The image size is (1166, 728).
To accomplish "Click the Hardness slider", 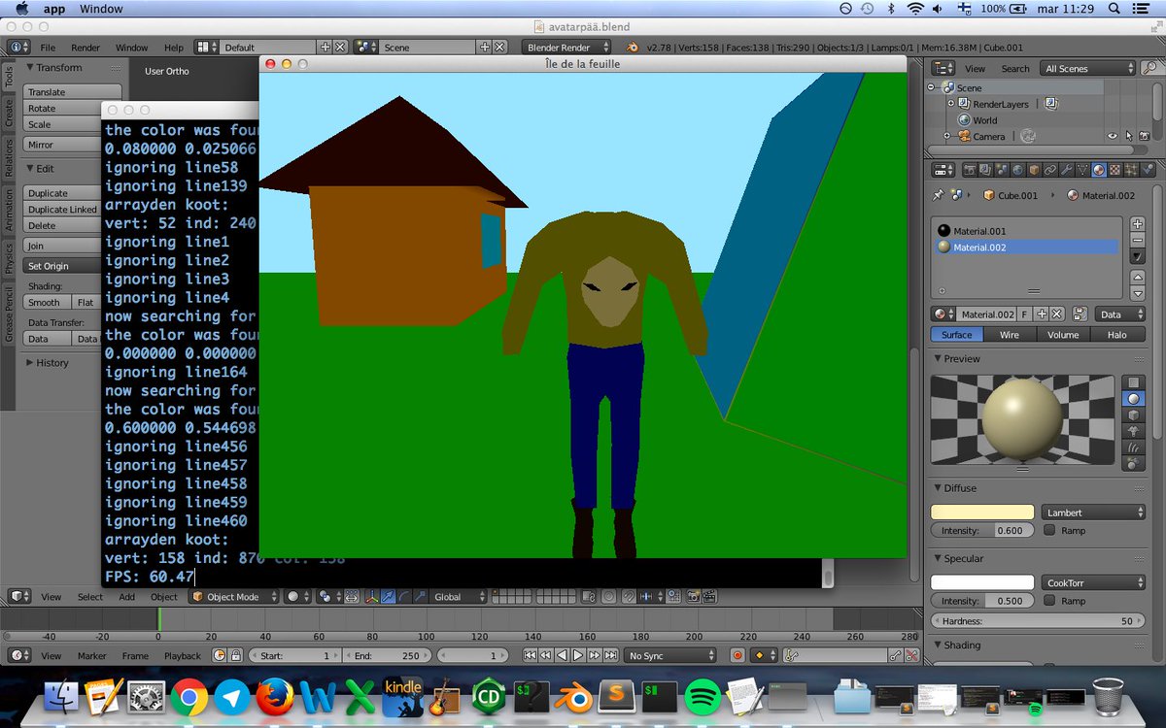I will (1038, 620).
